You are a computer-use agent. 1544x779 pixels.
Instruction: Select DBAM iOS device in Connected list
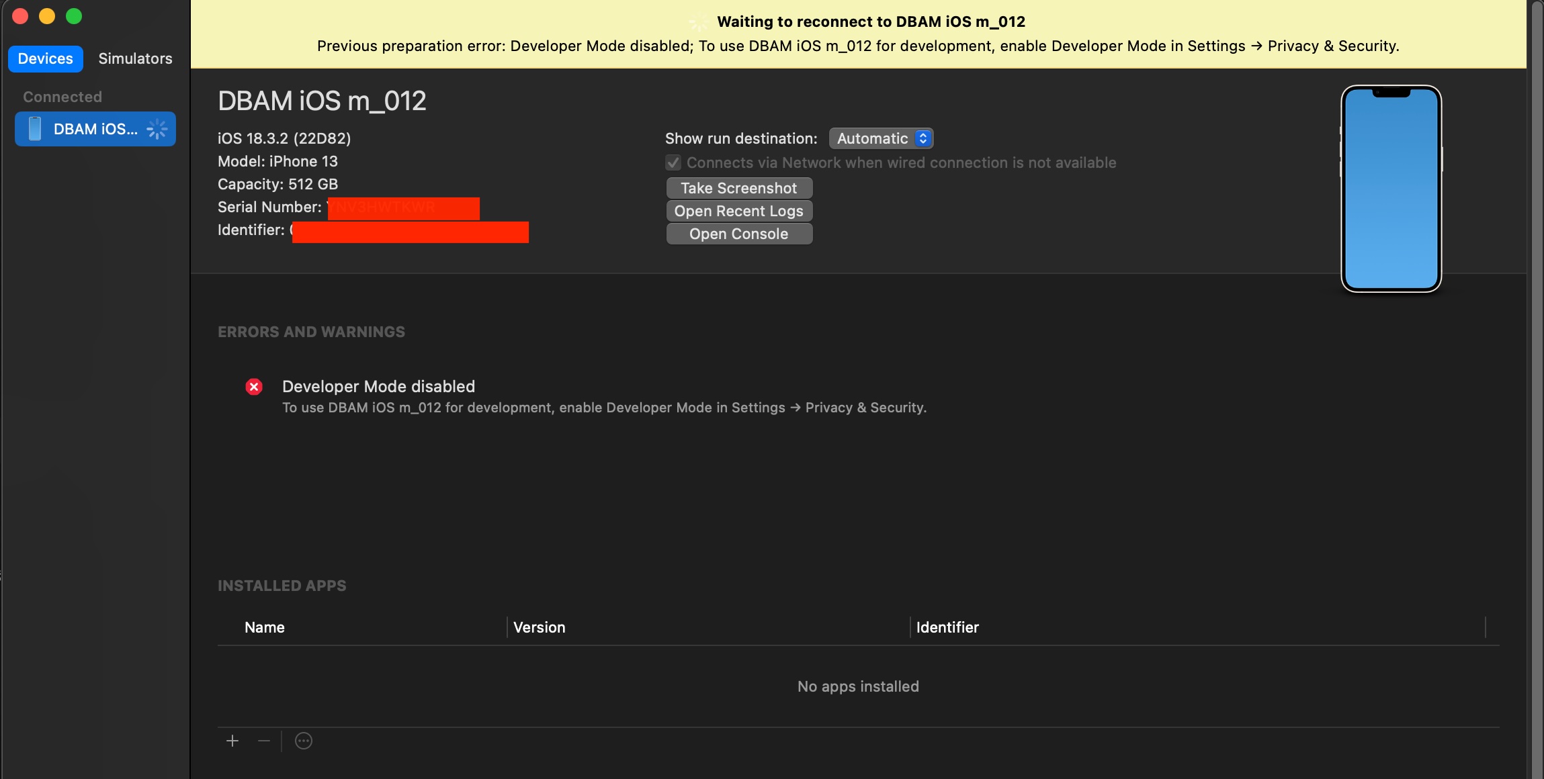[95, 129]
